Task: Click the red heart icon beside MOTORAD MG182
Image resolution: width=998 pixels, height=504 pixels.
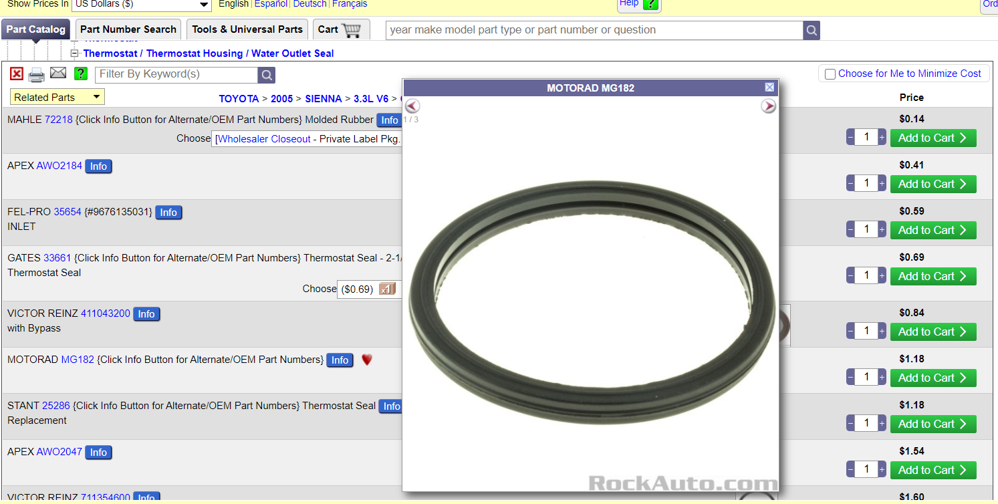Action: (366, 360)
